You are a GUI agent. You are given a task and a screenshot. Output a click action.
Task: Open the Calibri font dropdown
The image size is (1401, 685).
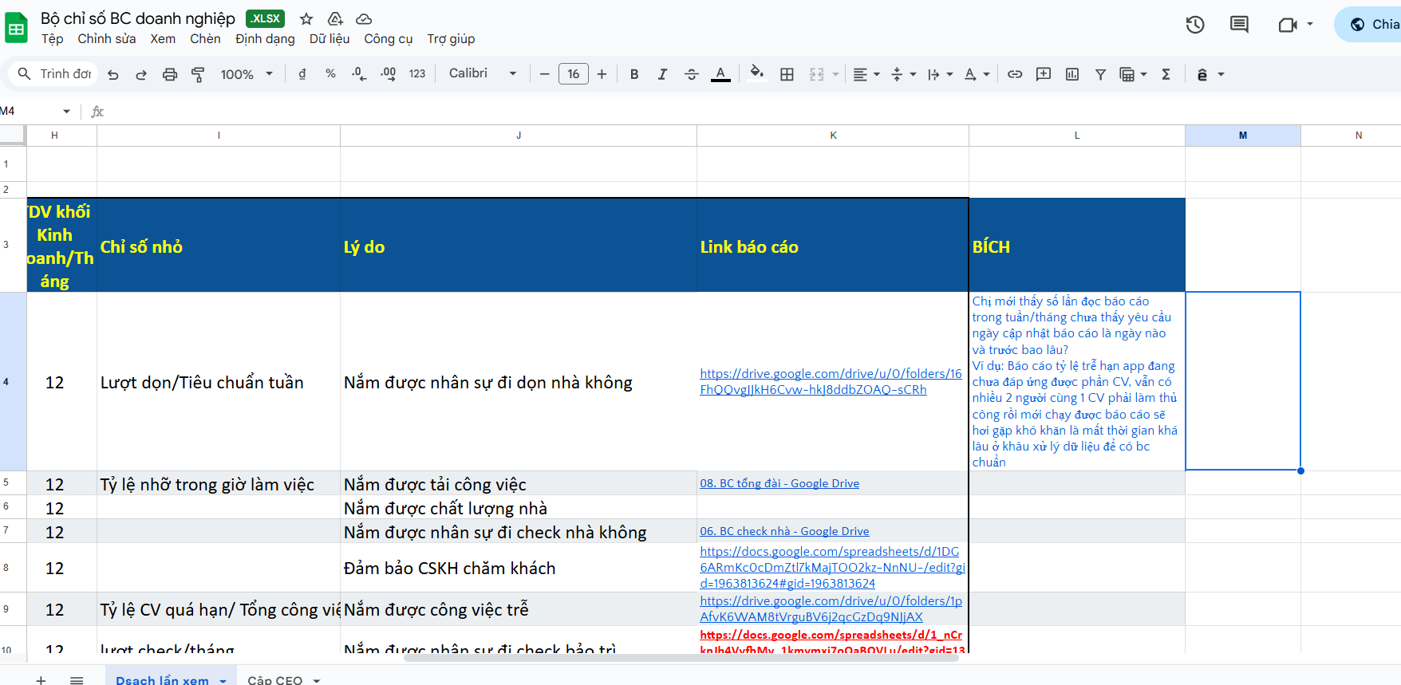click(482, 73)
